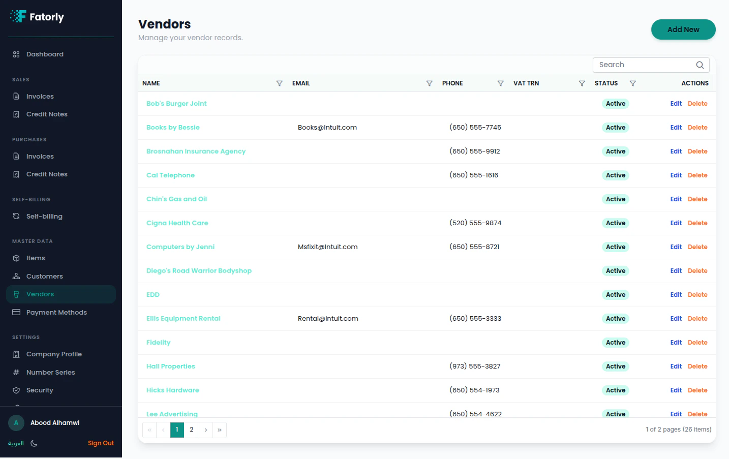Open the VAT TRN column filter
Image resolution: width=729 pixels, height=459 pixels.
point(582,83)
